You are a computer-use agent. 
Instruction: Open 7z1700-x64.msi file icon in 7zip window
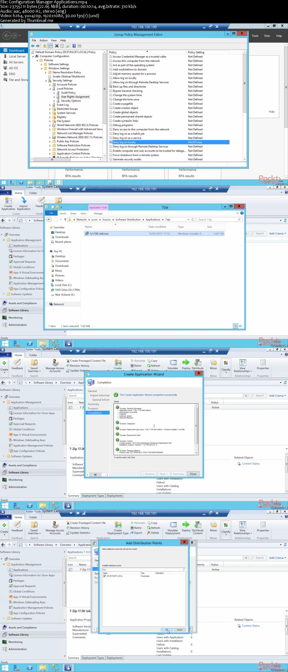[x=87, y=234]
